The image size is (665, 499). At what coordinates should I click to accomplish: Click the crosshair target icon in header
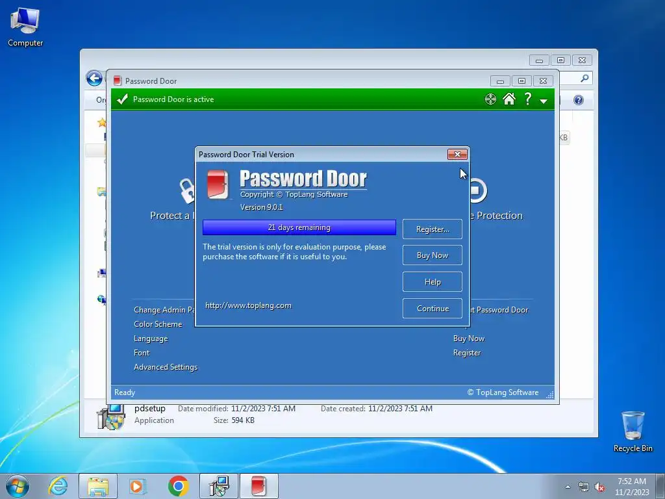[490, 99]
